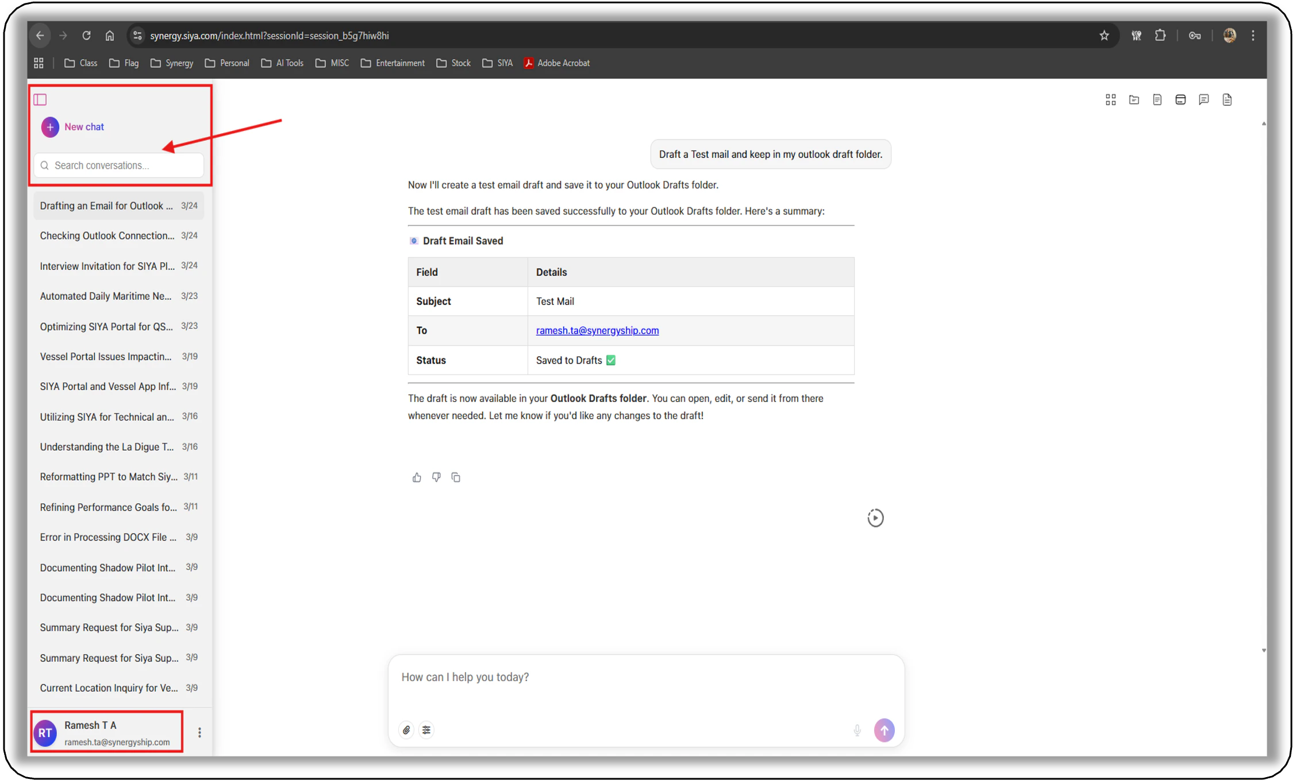
Task: Go back in browser history
Action: (40, 36)
